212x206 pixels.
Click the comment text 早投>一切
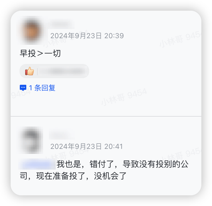40,53
